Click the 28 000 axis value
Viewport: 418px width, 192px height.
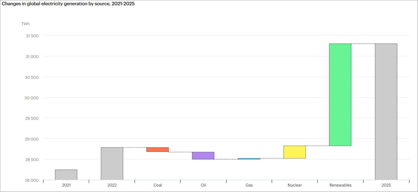click(32, 180)
